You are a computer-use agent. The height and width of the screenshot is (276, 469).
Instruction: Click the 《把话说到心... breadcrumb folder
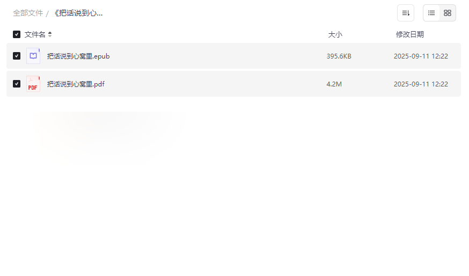tap(78, 13)
